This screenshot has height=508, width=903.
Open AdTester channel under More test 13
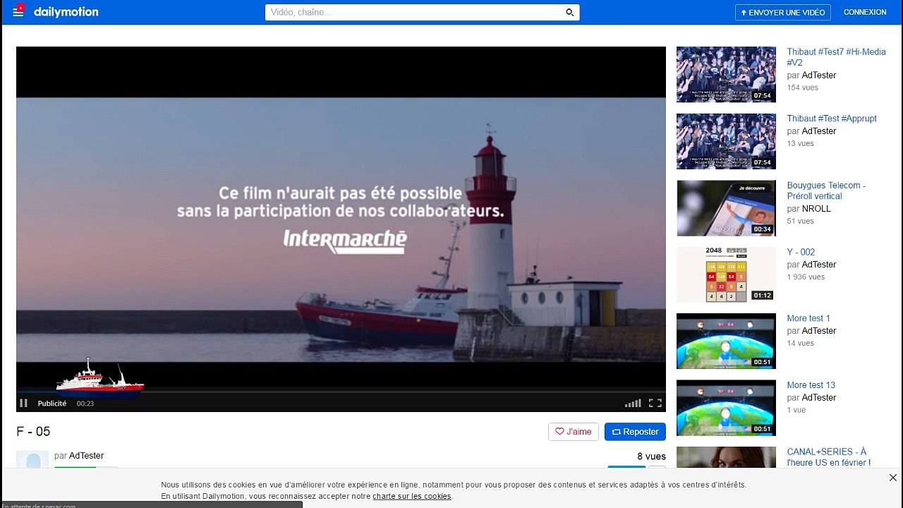point(819,398)
